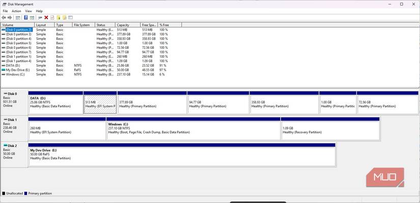The image size is (420, 203).
Task: Open the File menu
Action: coord(6,11)
